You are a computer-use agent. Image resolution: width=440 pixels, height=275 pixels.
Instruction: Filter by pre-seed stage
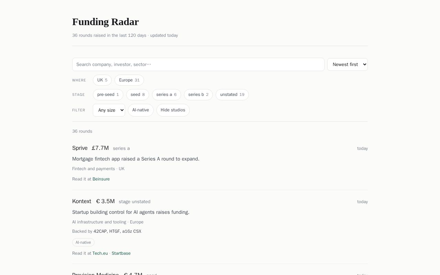[108, 95]
